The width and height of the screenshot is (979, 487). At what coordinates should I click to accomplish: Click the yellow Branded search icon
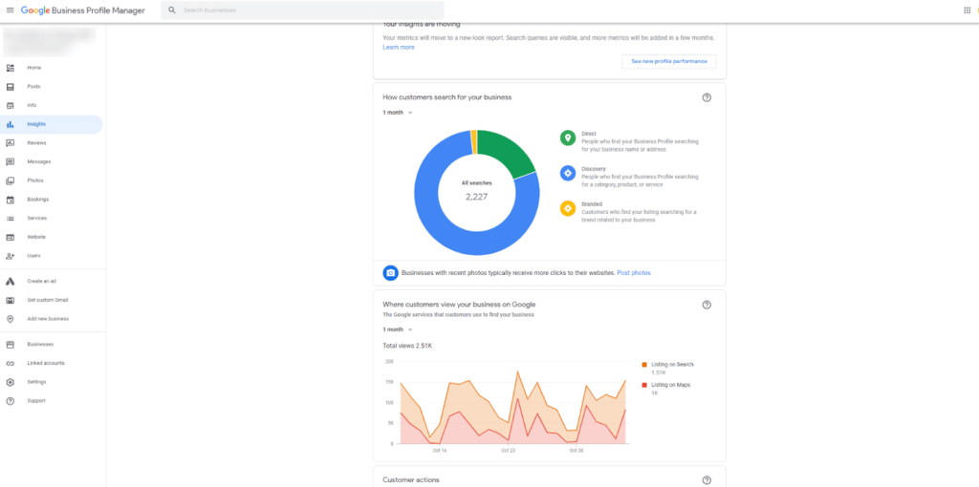click(568, 208)
